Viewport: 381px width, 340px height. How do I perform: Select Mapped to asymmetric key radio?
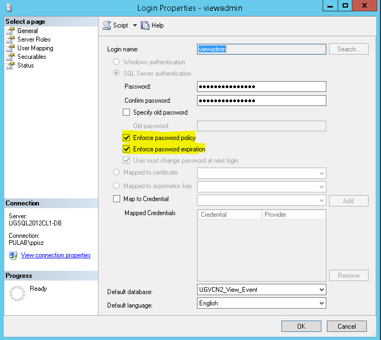116,185
